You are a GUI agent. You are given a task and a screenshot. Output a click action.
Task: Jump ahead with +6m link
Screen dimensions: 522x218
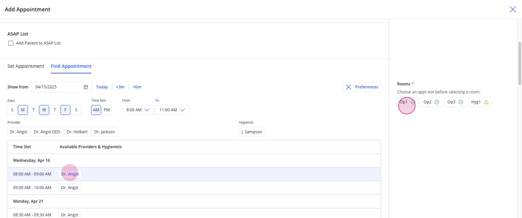(x=137, y=87)
